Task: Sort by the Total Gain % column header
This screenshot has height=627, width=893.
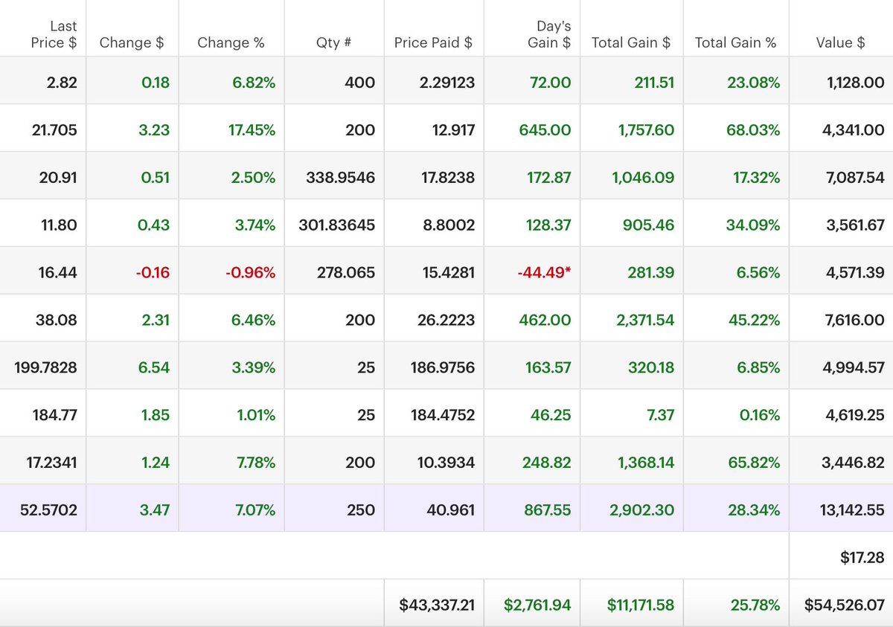Action: 735,42
